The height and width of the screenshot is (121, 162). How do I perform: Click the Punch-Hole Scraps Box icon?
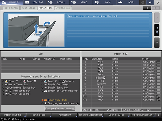(7, 88)
